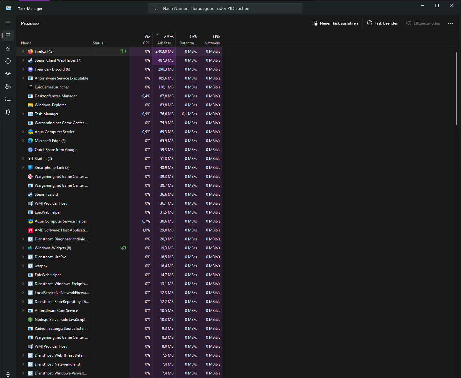The width and height of the screenshot is (461, 378).
Task: Open the Startup apps sidebar page
Action: coord(8,74)
